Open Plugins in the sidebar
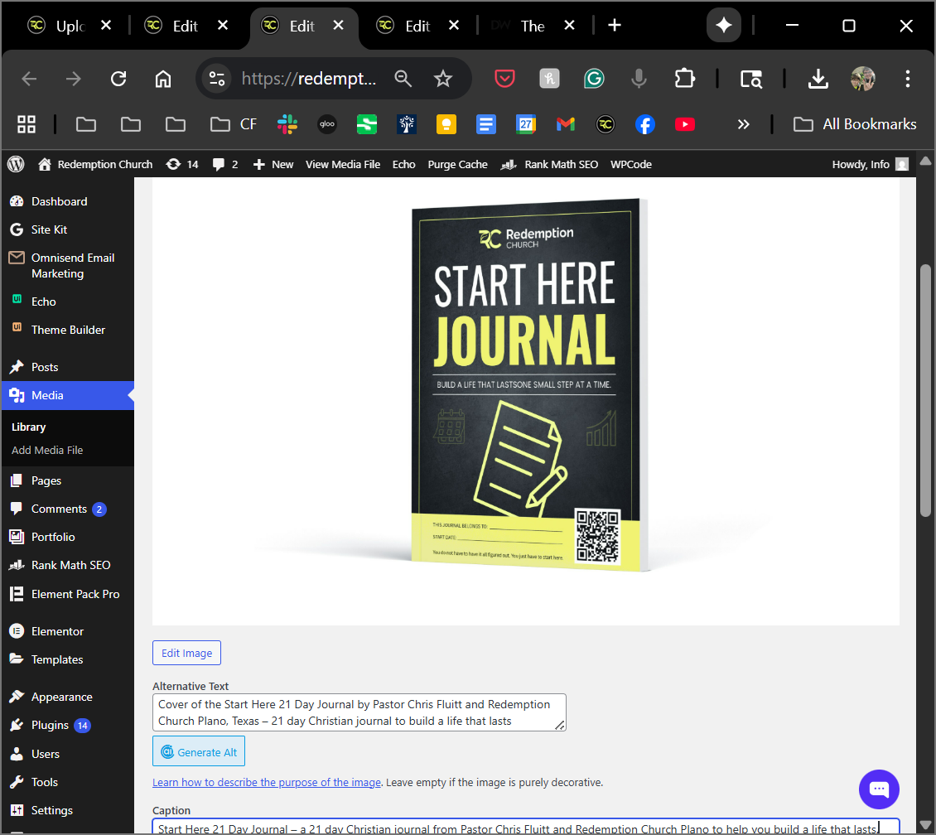Screen dimensions: 936x835 [50, 725]
